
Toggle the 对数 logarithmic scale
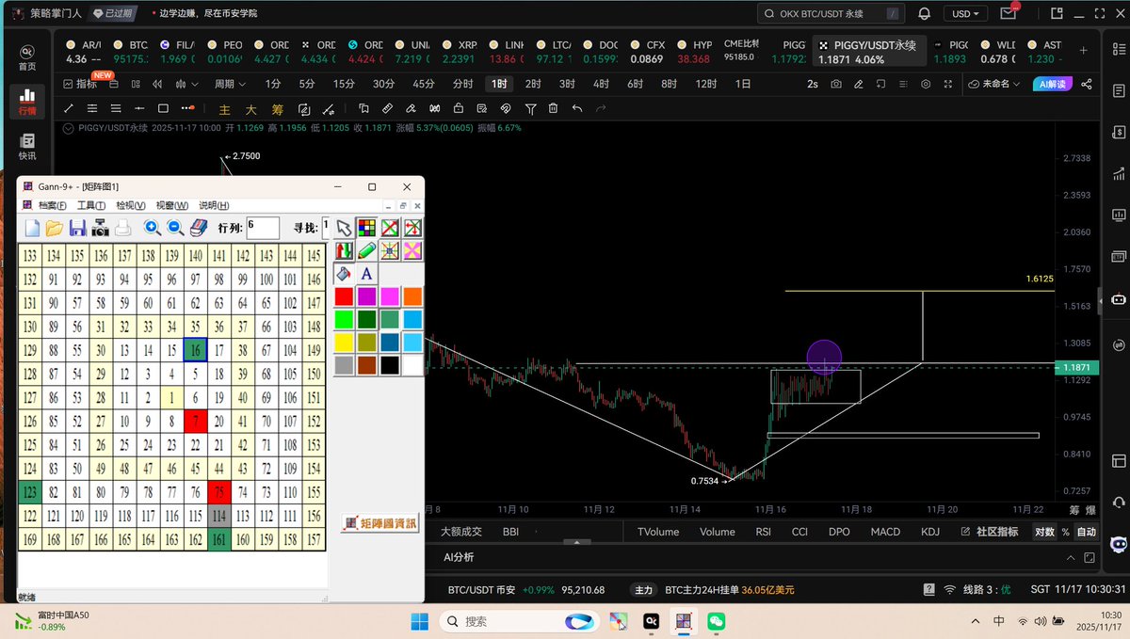click(x=1044, y=532)
